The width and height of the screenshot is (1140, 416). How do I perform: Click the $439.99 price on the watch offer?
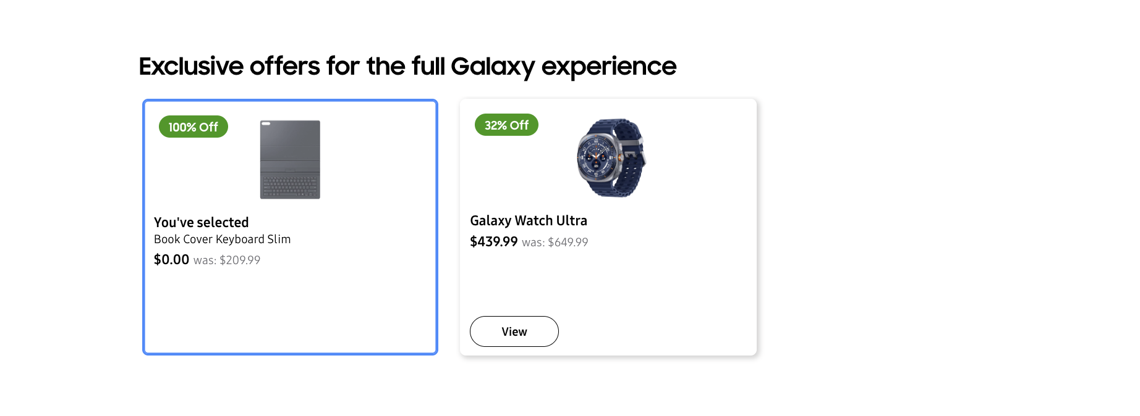pyautogui.click(x=494, y=242)
